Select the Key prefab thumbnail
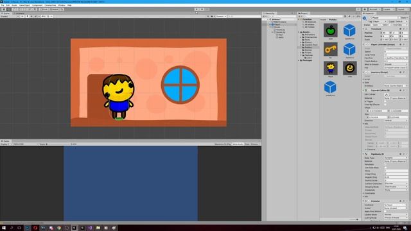 pos(331,49)
